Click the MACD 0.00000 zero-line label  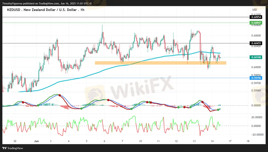(x=256, y=106)
